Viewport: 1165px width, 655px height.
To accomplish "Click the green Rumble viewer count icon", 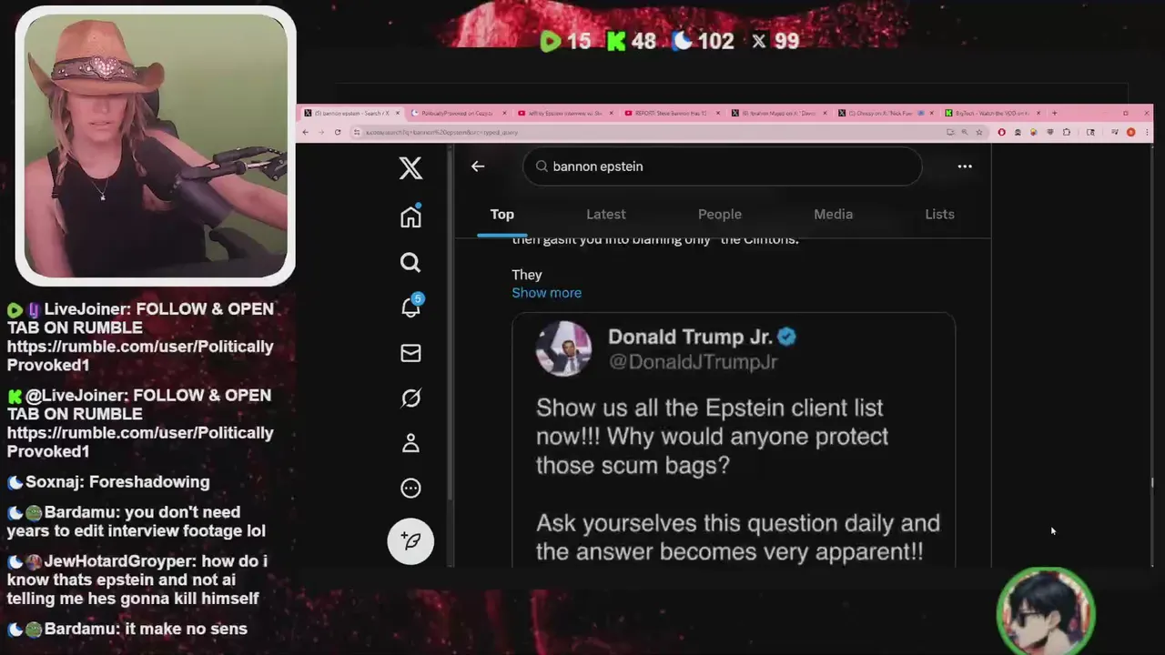I will (x=550, y=41).
